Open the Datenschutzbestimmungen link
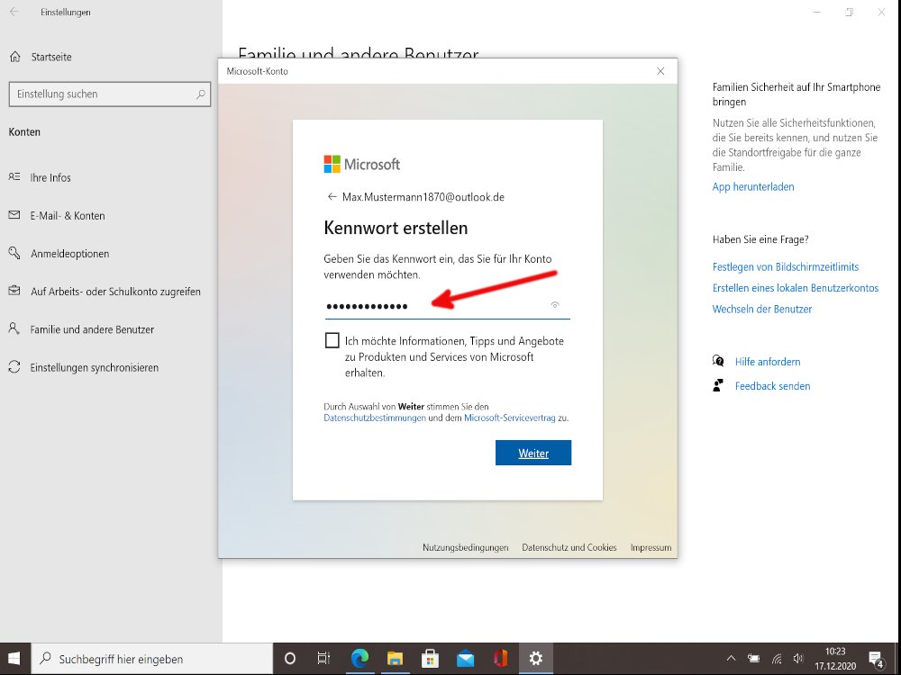The height and width of the screenshot is (675, 901). tap(375, 418)
